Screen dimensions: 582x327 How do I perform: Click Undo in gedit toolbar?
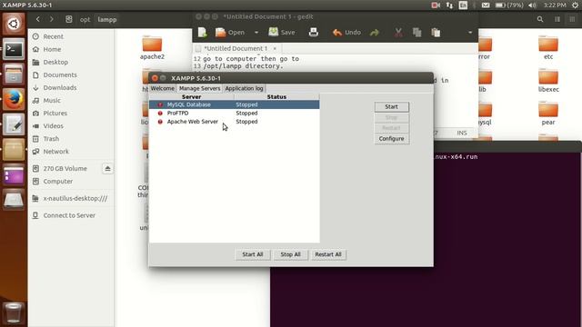(346, 33)
